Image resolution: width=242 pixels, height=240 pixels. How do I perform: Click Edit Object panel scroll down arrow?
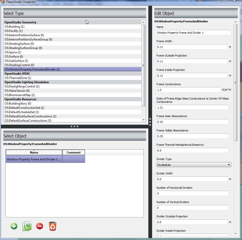[236, 233]
